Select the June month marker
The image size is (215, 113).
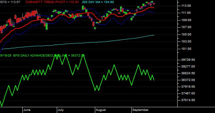pyautogui.click(x=27, y=110)
